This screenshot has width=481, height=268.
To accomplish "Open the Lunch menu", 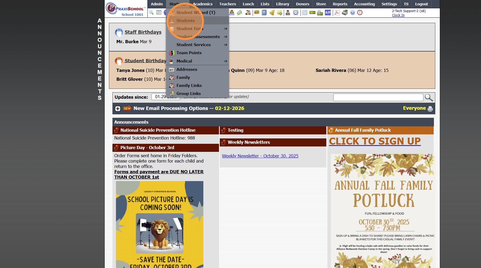I will 248,4.
